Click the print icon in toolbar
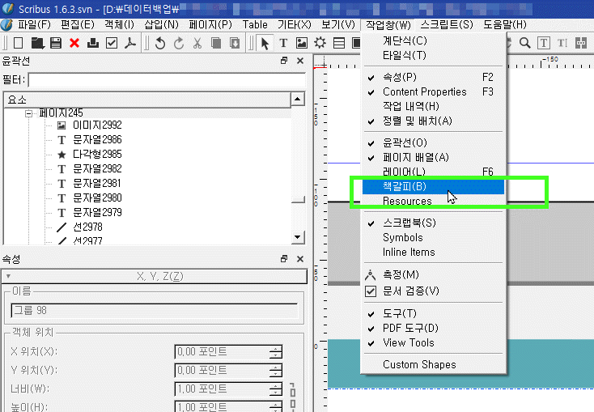Viewport: 594px width, 412px height. pos(93,43)
